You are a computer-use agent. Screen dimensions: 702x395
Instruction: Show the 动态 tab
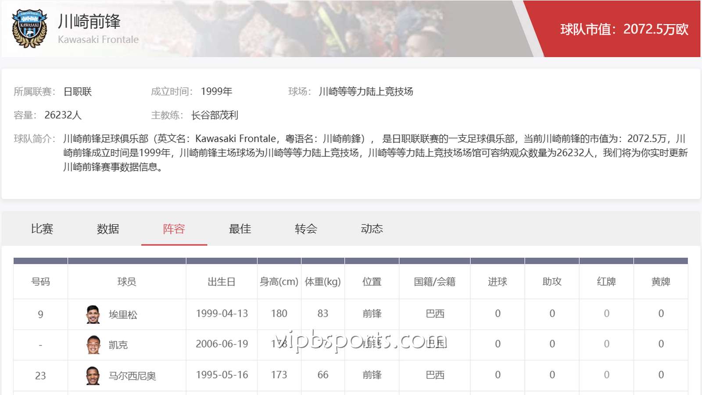372,229
